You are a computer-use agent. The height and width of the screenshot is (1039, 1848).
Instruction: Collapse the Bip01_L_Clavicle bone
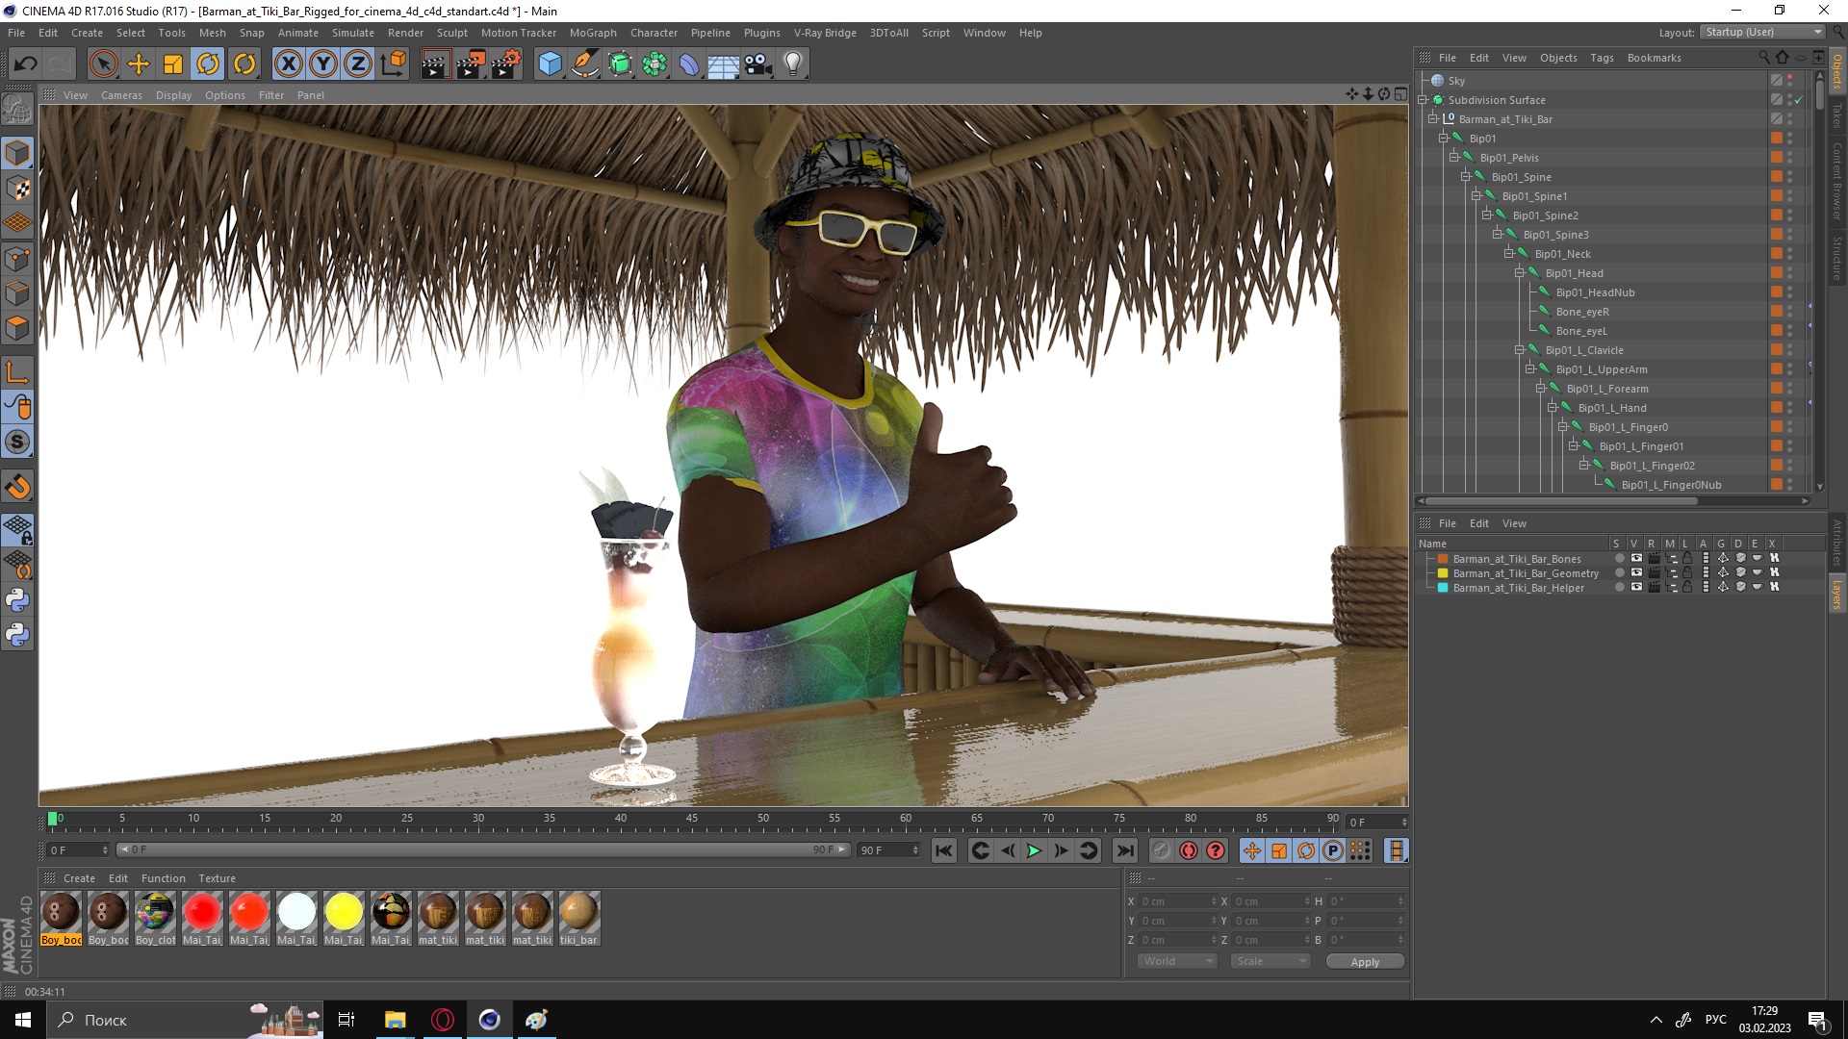[1520, 349]
